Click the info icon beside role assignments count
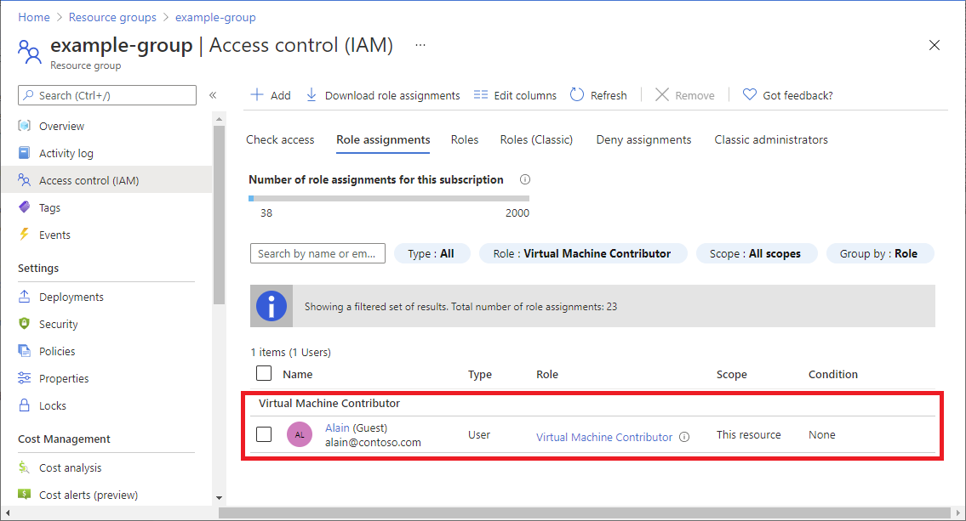Image resolution: width=966 pixels, height=521 pixels. (x=525, y=179)
